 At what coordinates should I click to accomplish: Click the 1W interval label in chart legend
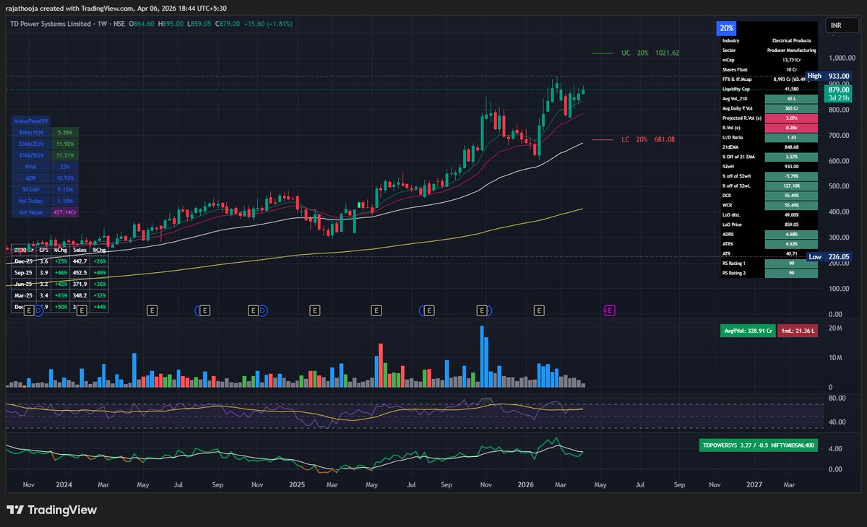101,24
